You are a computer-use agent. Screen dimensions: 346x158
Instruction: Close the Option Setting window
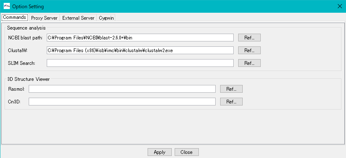coord(340,7)
